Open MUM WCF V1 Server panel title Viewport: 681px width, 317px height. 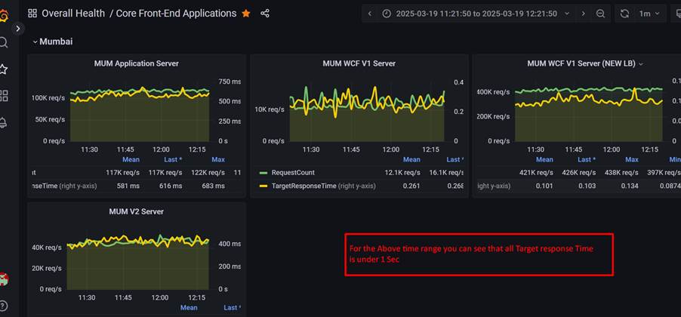point(359,63)
